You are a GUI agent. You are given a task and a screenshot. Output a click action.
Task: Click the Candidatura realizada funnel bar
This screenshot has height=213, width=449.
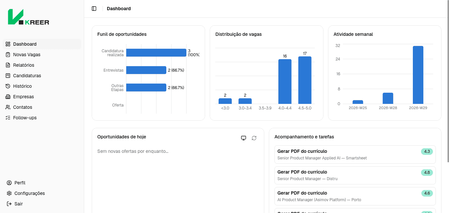tap(156, 53)
